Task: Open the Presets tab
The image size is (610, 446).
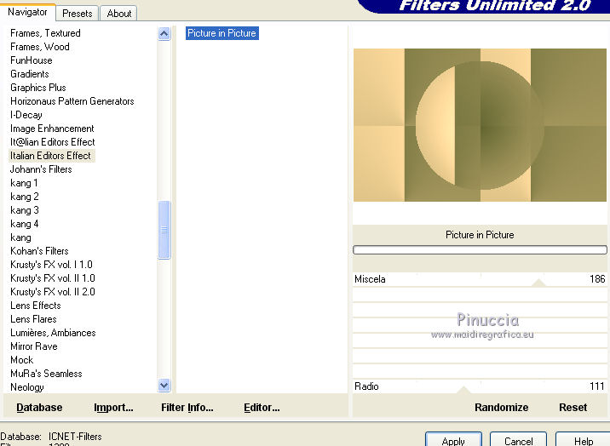Action: click(x=77, y=14)
